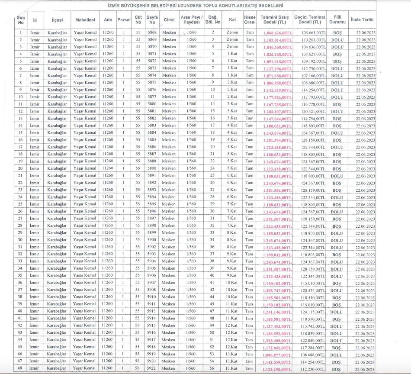This screenshot has height=374, width=411.
Task: Click the table title 'İzmir Büyükşehir Belediyesi Uzundere Toplu Konutları Satış Bedelleri'
Action: tap(195, 6)
